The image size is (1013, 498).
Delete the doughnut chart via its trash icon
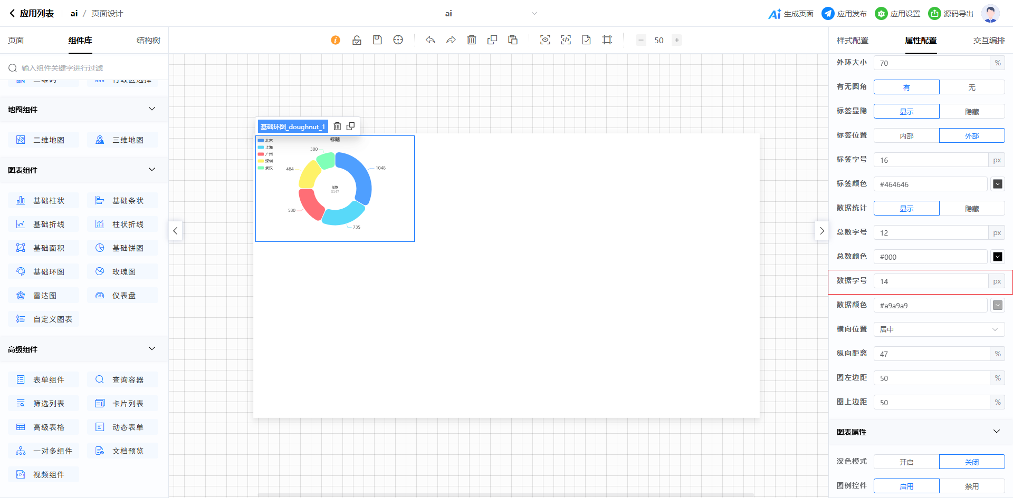pyautogui.click(x=337, y=126)
